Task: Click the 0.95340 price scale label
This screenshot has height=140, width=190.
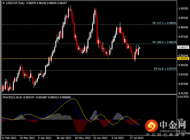Action: [x=183, y=55]
